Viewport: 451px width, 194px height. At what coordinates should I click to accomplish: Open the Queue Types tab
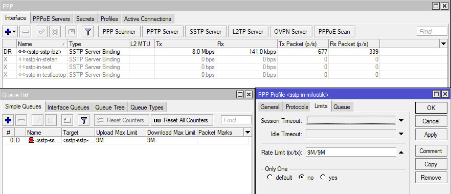click(147, 107)
